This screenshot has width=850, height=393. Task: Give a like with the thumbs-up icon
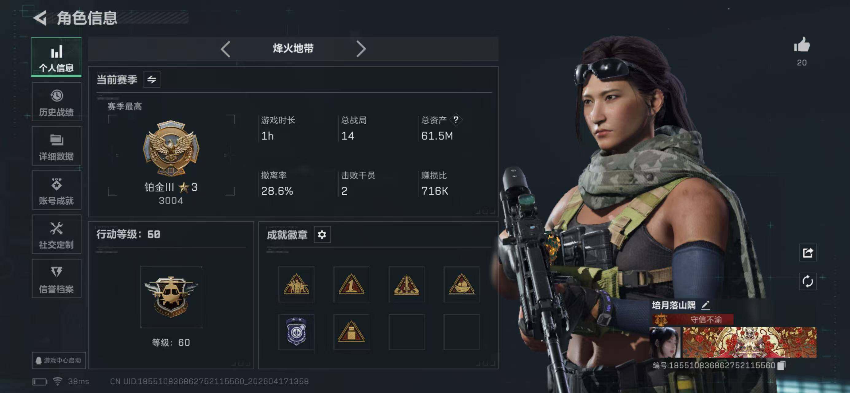802,45
